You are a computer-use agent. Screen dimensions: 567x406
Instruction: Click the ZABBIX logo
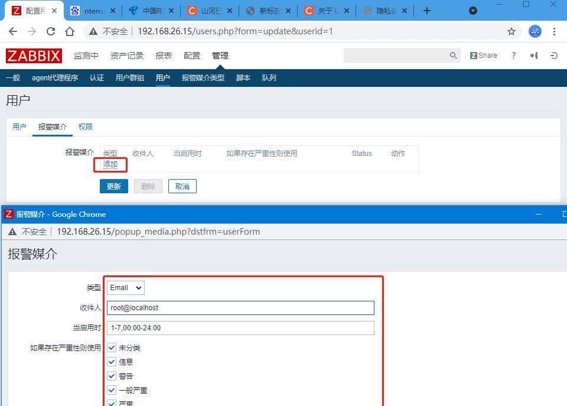pos(34,56)
